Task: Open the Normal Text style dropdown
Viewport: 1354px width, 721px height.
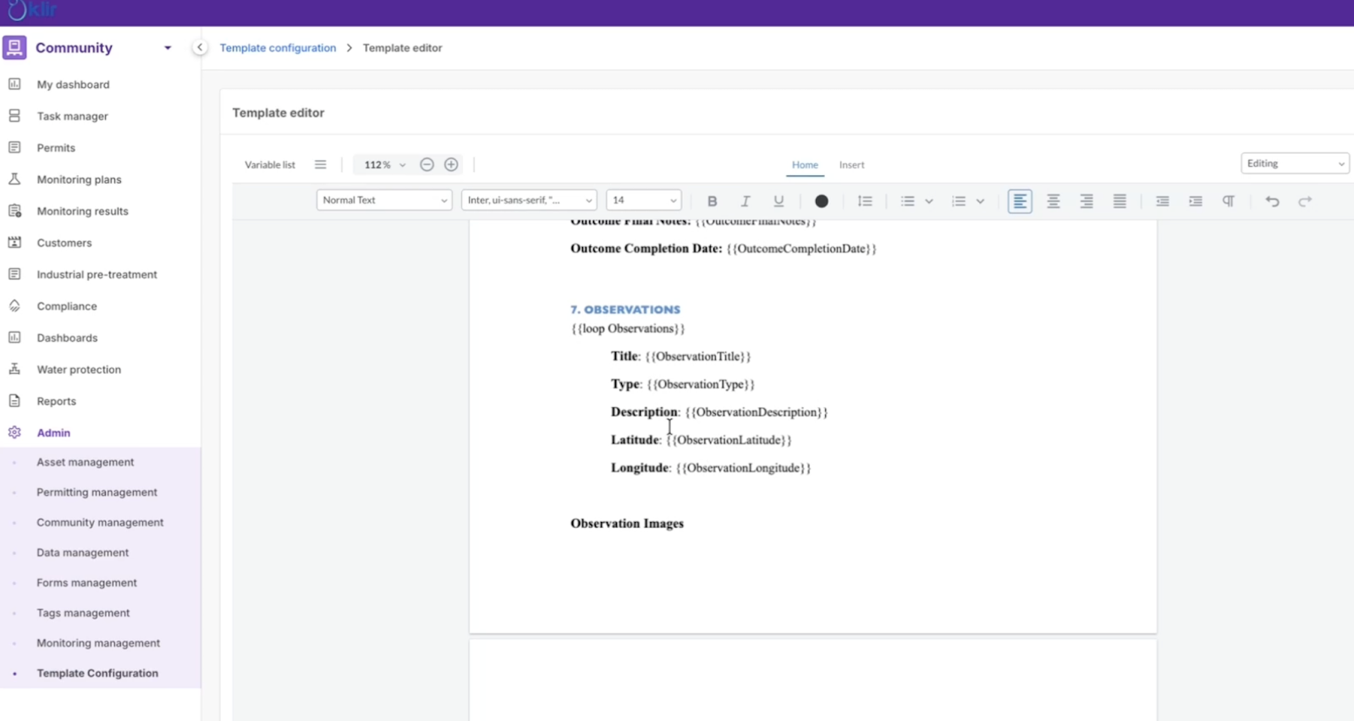Action: [384, 201]
